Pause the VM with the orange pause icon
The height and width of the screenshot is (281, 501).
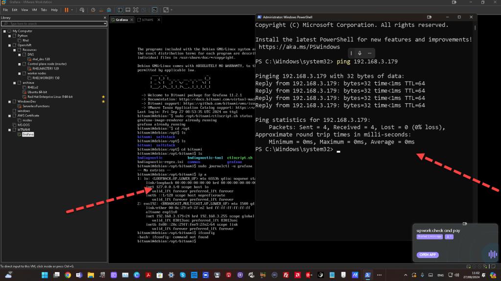pos(67,10)
